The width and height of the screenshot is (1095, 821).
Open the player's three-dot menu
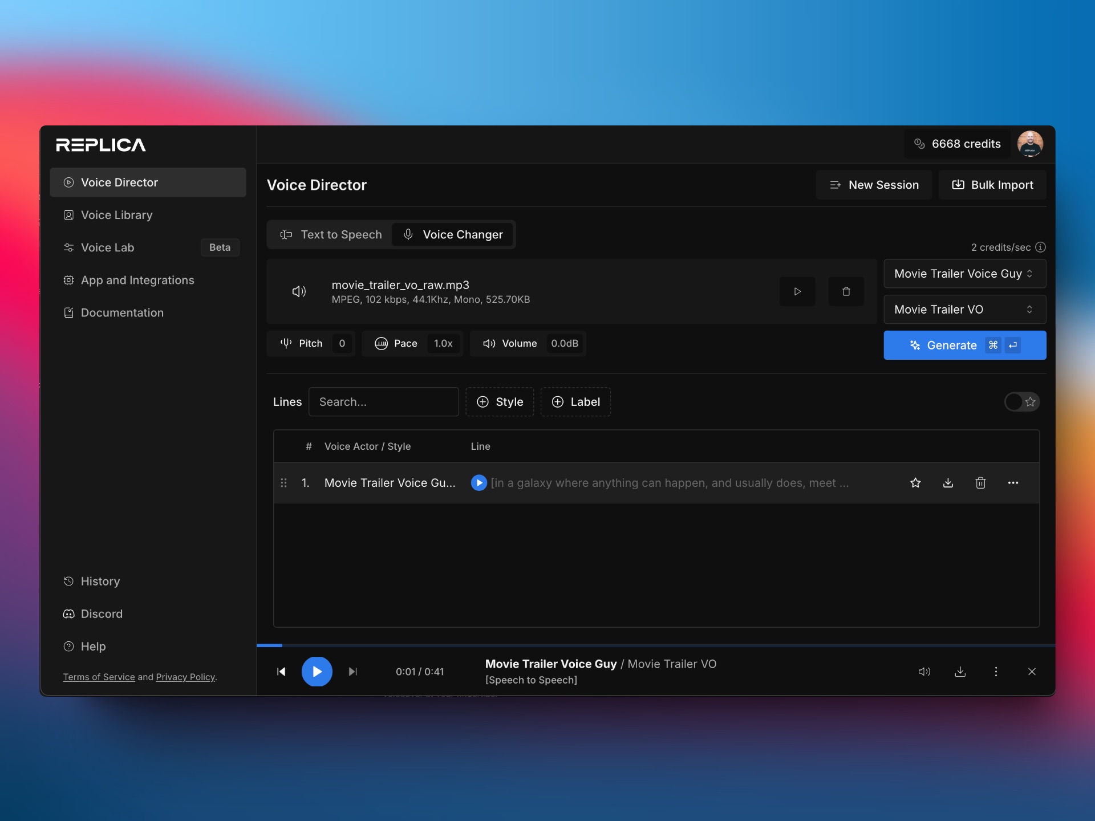[x=996, y=672]
